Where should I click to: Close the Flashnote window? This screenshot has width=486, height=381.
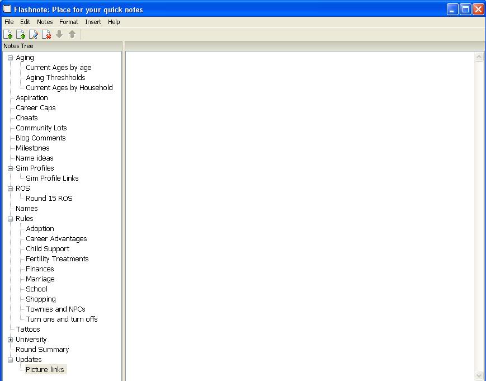479,10
